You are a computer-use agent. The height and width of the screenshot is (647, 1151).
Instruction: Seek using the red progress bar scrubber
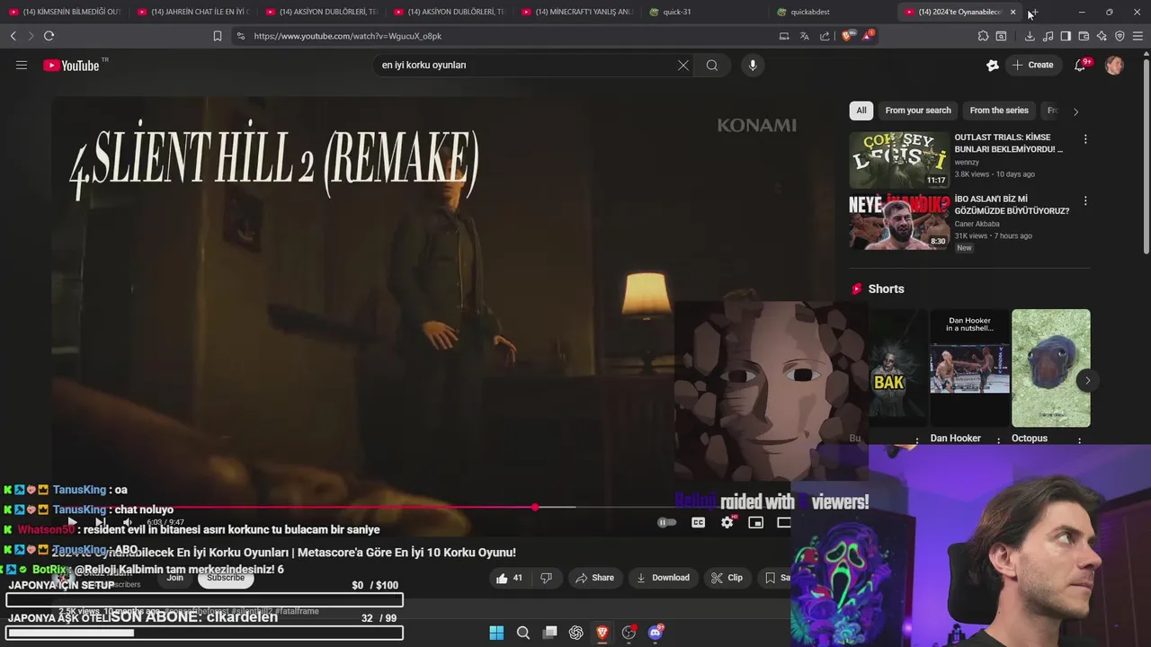[535, 508]
